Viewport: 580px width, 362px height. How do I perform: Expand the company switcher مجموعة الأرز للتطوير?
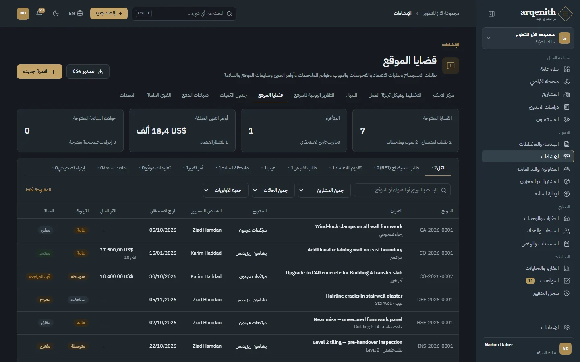[x=528, y=38]
